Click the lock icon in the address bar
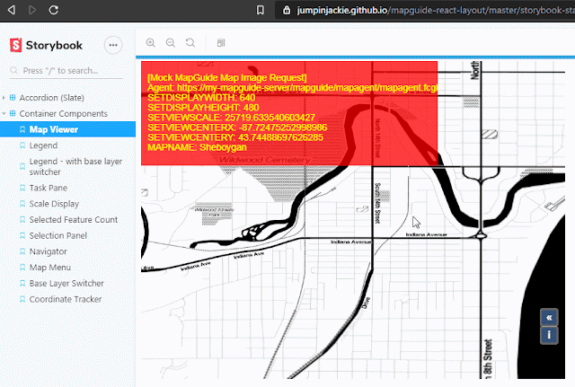This screenshot has width=575, height=387. click(287, 10)
